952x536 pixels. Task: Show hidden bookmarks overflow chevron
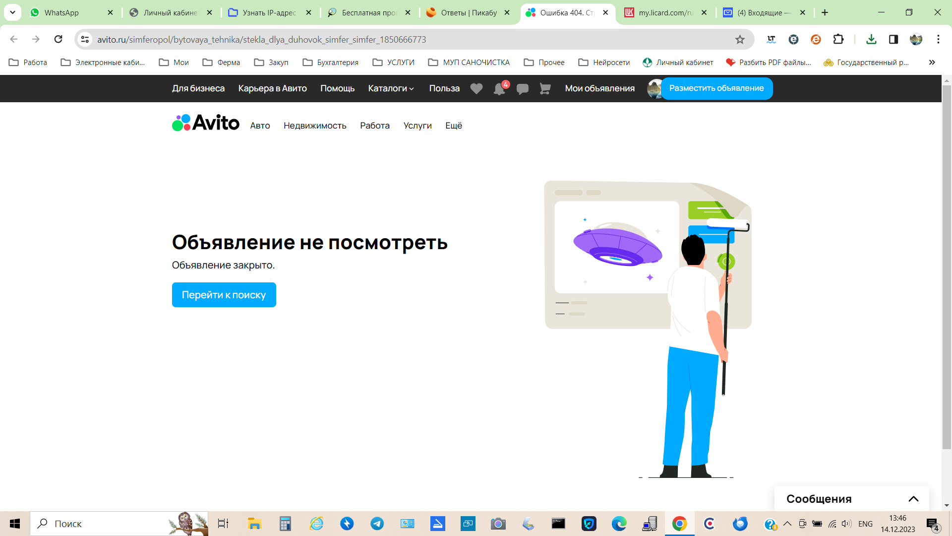click(932, 62)
